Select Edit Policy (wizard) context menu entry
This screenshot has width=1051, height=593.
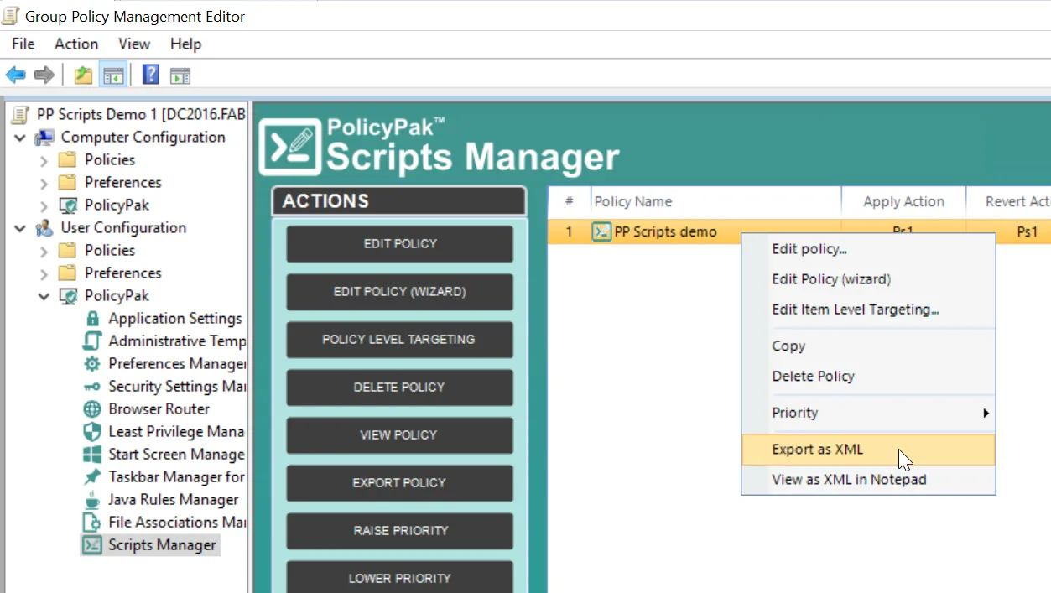[x=868, y=279]
